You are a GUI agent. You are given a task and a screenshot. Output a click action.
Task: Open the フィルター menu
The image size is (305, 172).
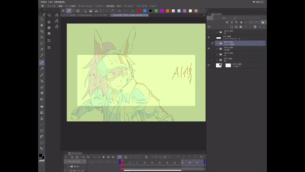click(129, 6)
